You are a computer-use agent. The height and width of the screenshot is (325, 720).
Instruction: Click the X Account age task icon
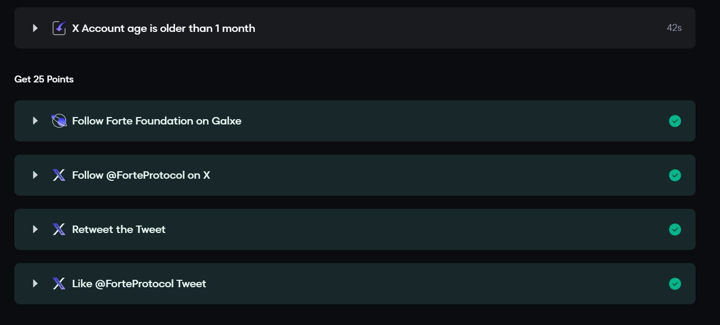pos(59,28)
